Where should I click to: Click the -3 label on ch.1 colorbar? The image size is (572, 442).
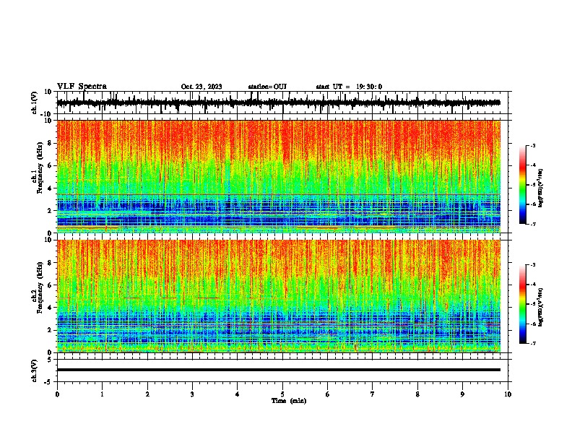point(533,145)
